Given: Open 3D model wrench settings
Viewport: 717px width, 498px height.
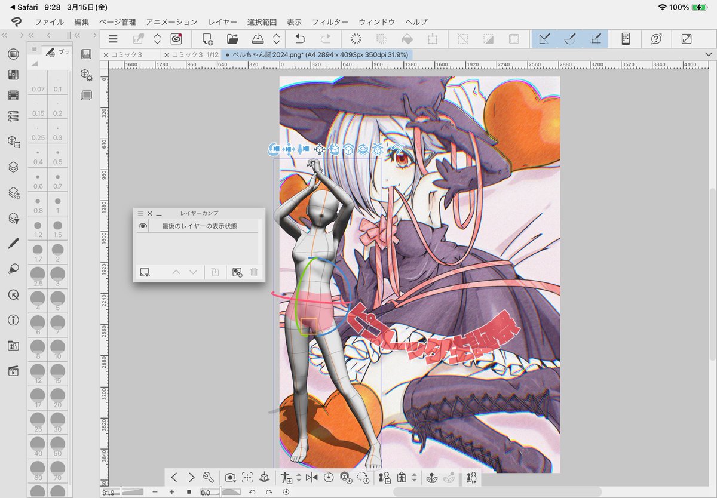Looking at the screenshot, I should tap(208, 477).
